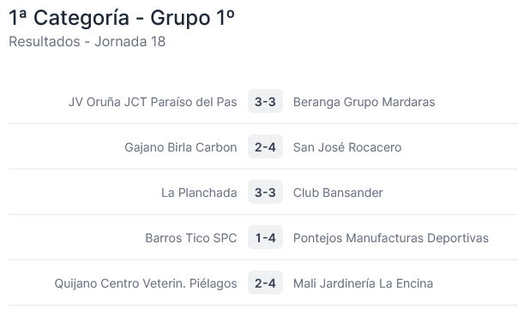This screenshot has height=309, width=518.
Task: Select the La Planchada versus Bansander match row
Action: [263, 192]
